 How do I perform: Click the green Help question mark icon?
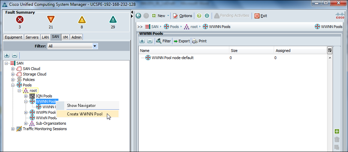tap(199, 16)
